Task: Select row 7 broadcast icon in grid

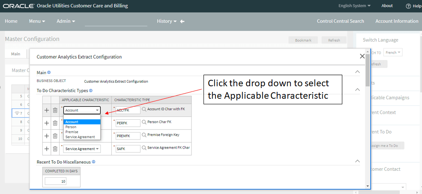Action: pos(17,113)
